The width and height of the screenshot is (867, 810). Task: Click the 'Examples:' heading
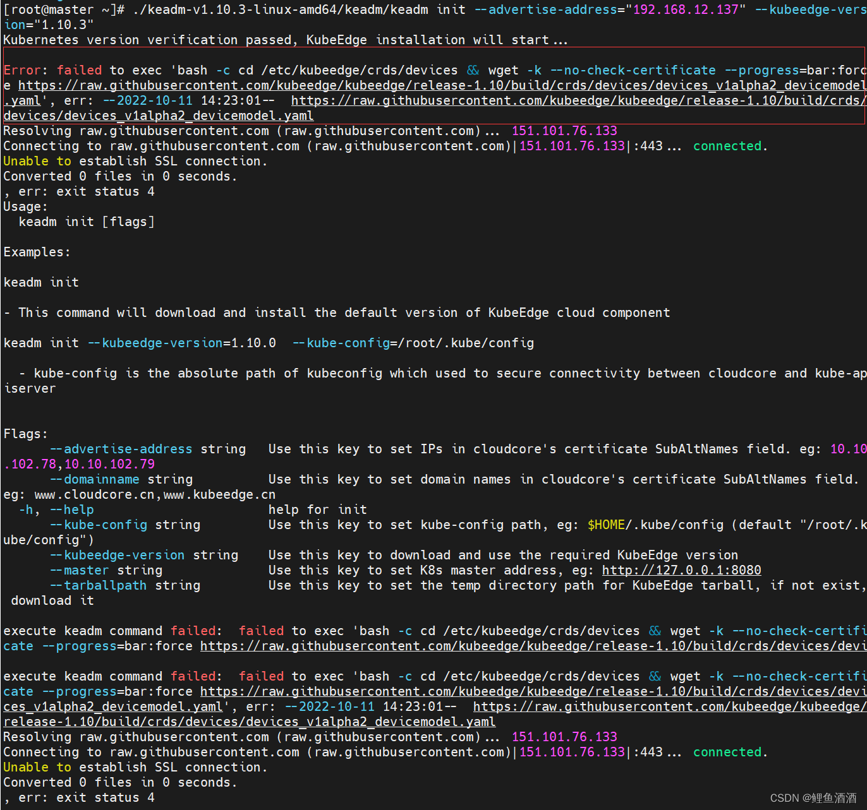click(37, 252)
